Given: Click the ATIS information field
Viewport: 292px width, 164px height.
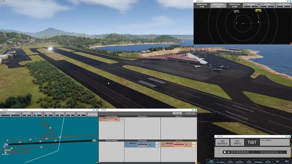Looking at the screenshot, I should [275, 143].
